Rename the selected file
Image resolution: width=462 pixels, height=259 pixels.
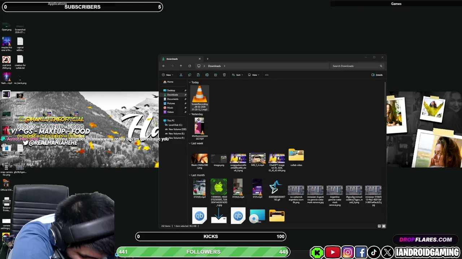point(207,75)
